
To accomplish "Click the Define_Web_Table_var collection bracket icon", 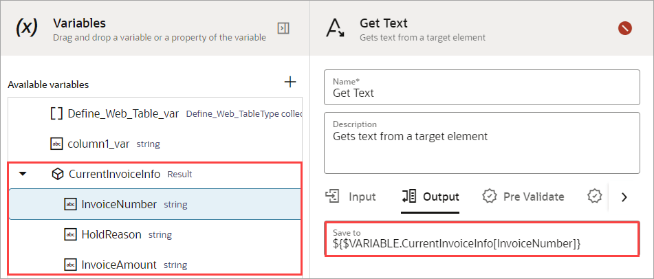I will [57, 113].
